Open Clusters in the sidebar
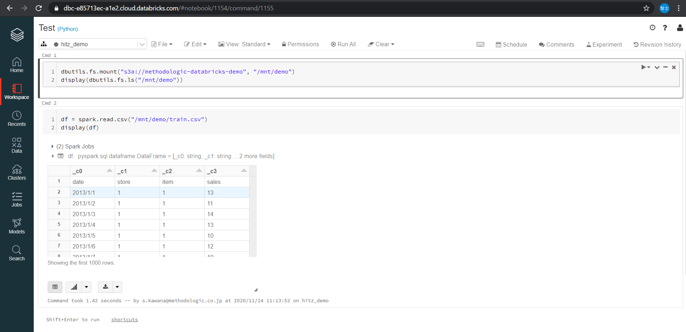 pyautogui.click(x=17, y=172)
